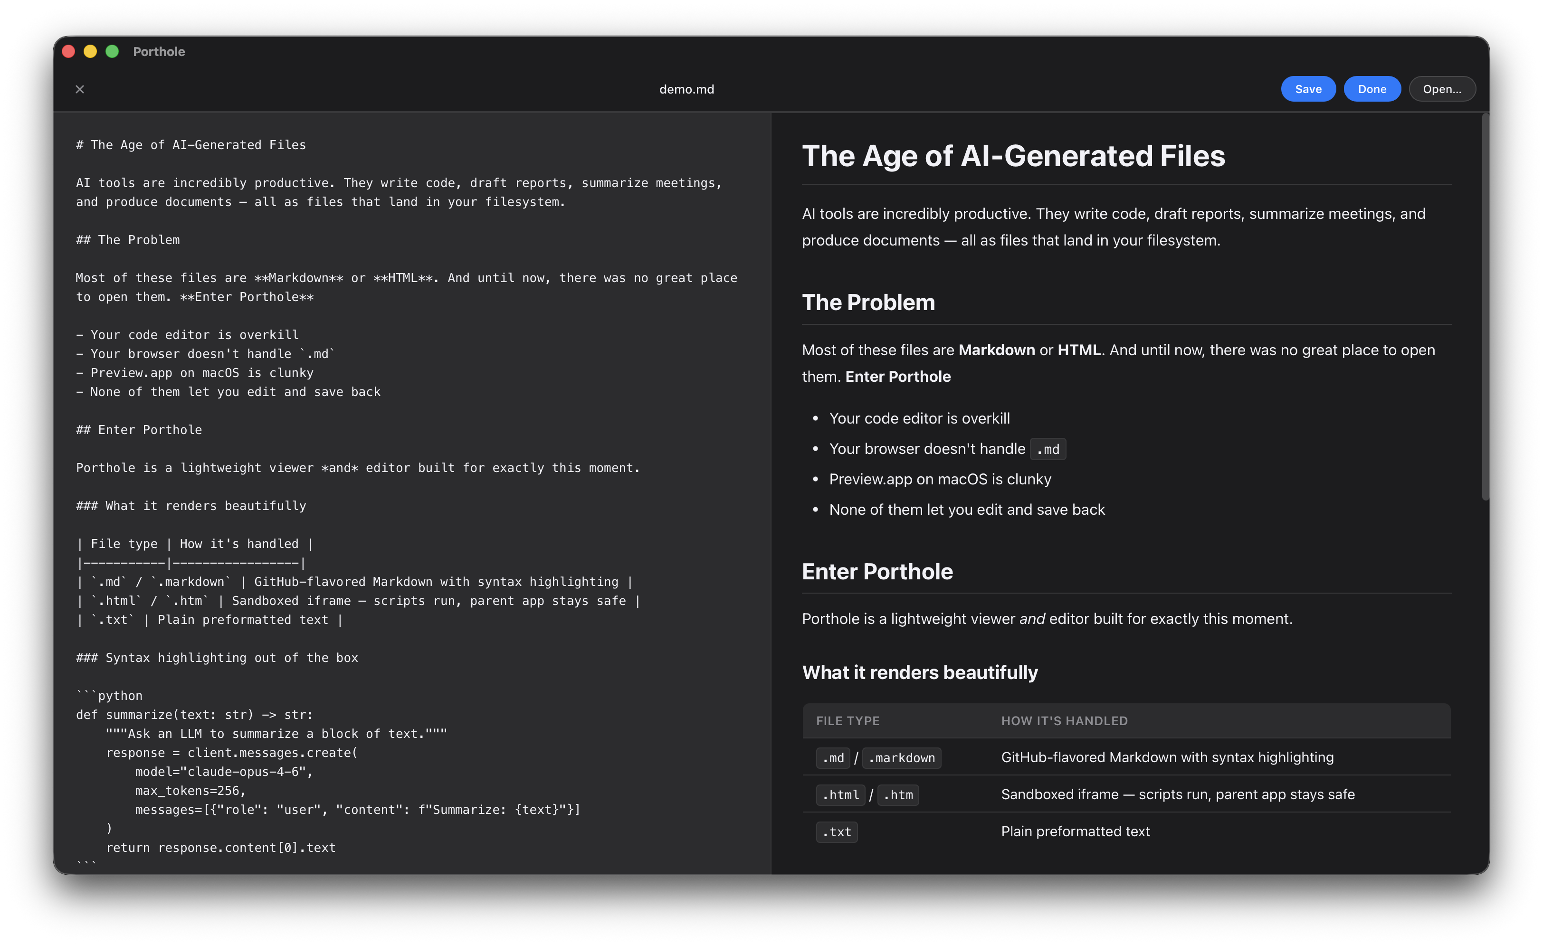1543x945 pixels.
Task: Click the '.html' chip in the preview table
Action: coord(840,795)
